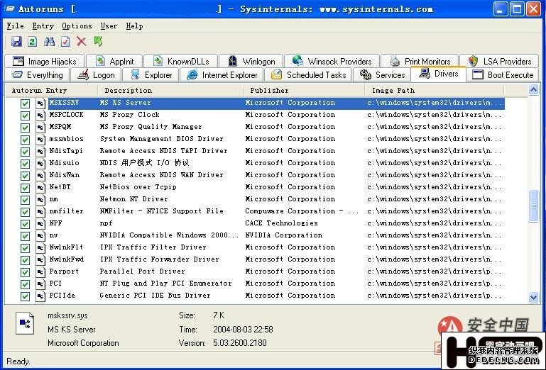546x370 pixels.
Task: Uncheck the MSPQM entry checkbox
Action: (x=25, y=128)
